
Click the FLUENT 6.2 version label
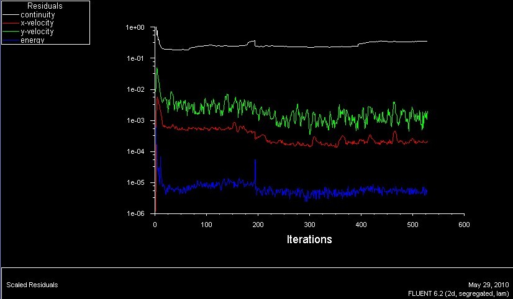(458, 292)
